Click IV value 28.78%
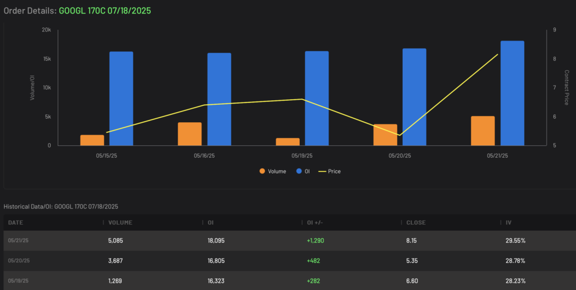576x290 pixels. click(515, 261)
